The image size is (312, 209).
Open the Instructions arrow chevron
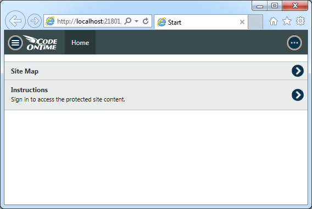pos(298,95)
